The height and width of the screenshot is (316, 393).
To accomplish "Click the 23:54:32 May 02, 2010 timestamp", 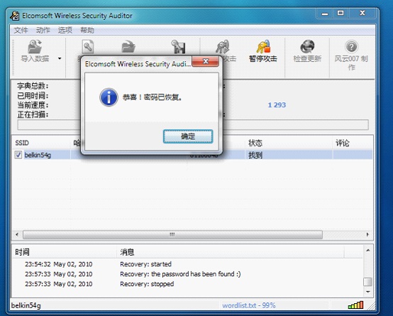I will click(59, 264).
